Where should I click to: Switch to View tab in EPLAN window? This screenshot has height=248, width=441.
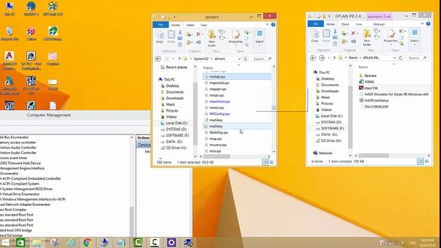coord(359,24)
